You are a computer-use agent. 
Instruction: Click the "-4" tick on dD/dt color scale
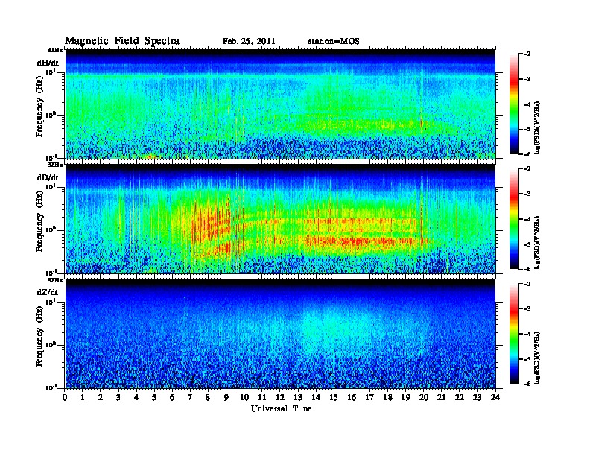point(527,219)
